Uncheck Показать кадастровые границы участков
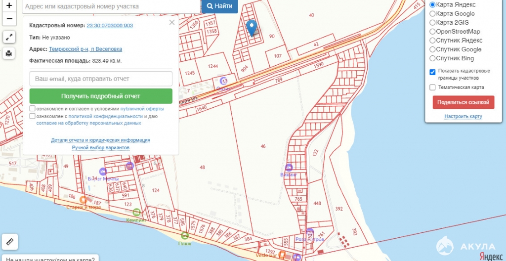Image resolution: width=506 pixels, height=261 pixels. tap(432, 72)
